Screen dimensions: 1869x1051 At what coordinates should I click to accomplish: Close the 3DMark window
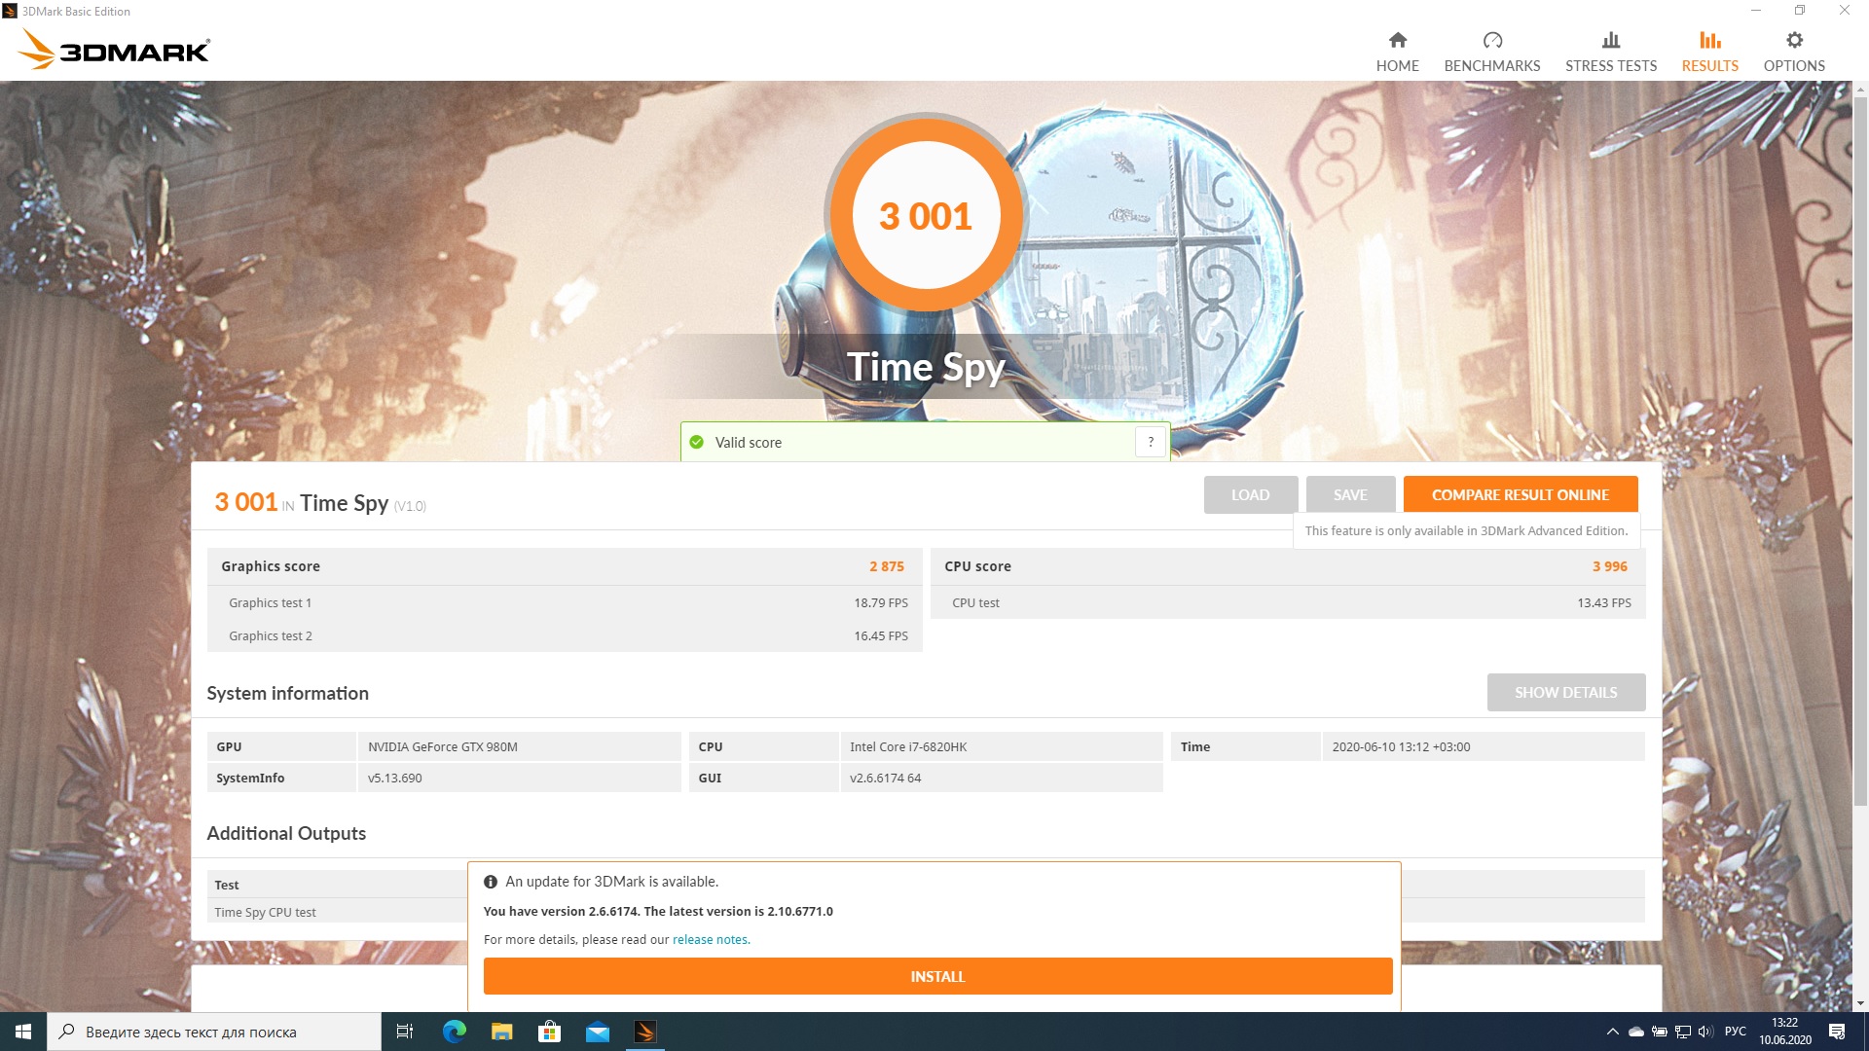[x=1845, y=11]
